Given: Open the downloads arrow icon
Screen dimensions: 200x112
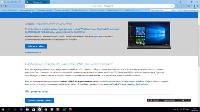Looking at the screenshot, I should pyautogui.click(x=198, y=6).
